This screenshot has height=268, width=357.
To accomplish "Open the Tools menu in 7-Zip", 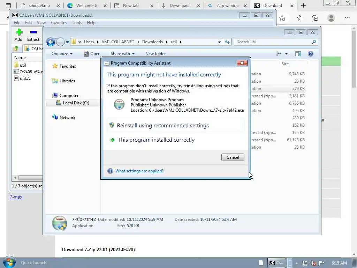I will [x=77, y=23].
